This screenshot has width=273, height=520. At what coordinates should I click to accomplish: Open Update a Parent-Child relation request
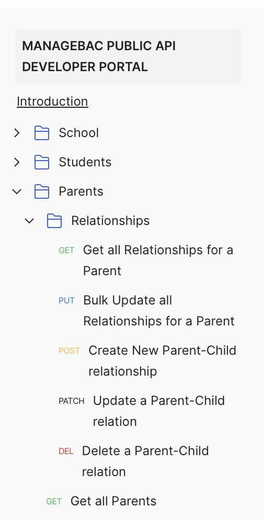pos(142,411)
